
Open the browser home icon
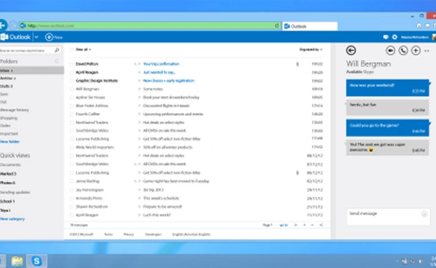click(x=419, y=26)
